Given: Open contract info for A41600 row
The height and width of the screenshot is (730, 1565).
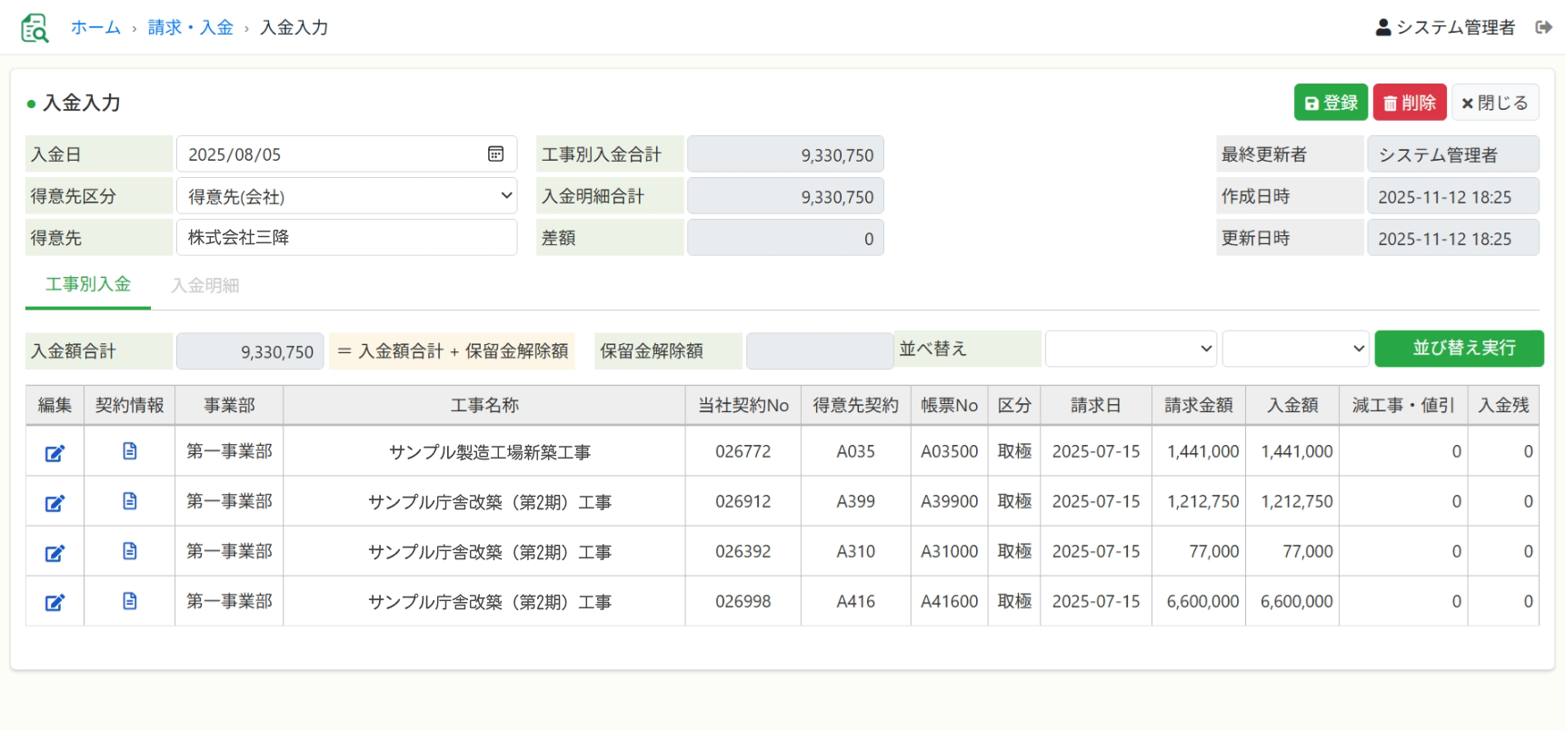Looking at the screenshot, I should [130, 601].
